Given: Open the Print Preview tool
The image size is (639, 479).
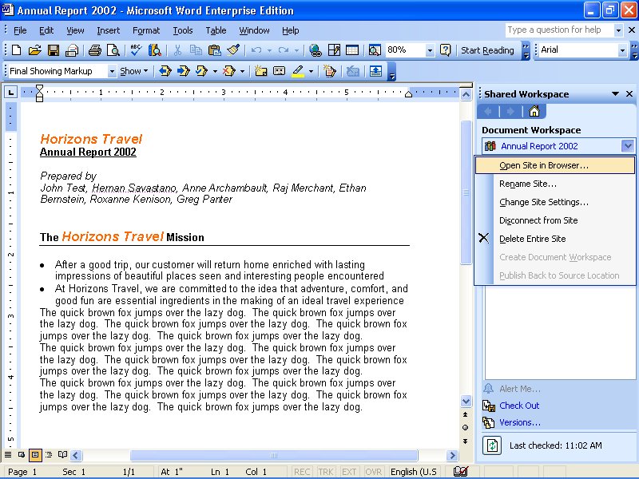Looking at the screenshot, I should tap(113, 50).
